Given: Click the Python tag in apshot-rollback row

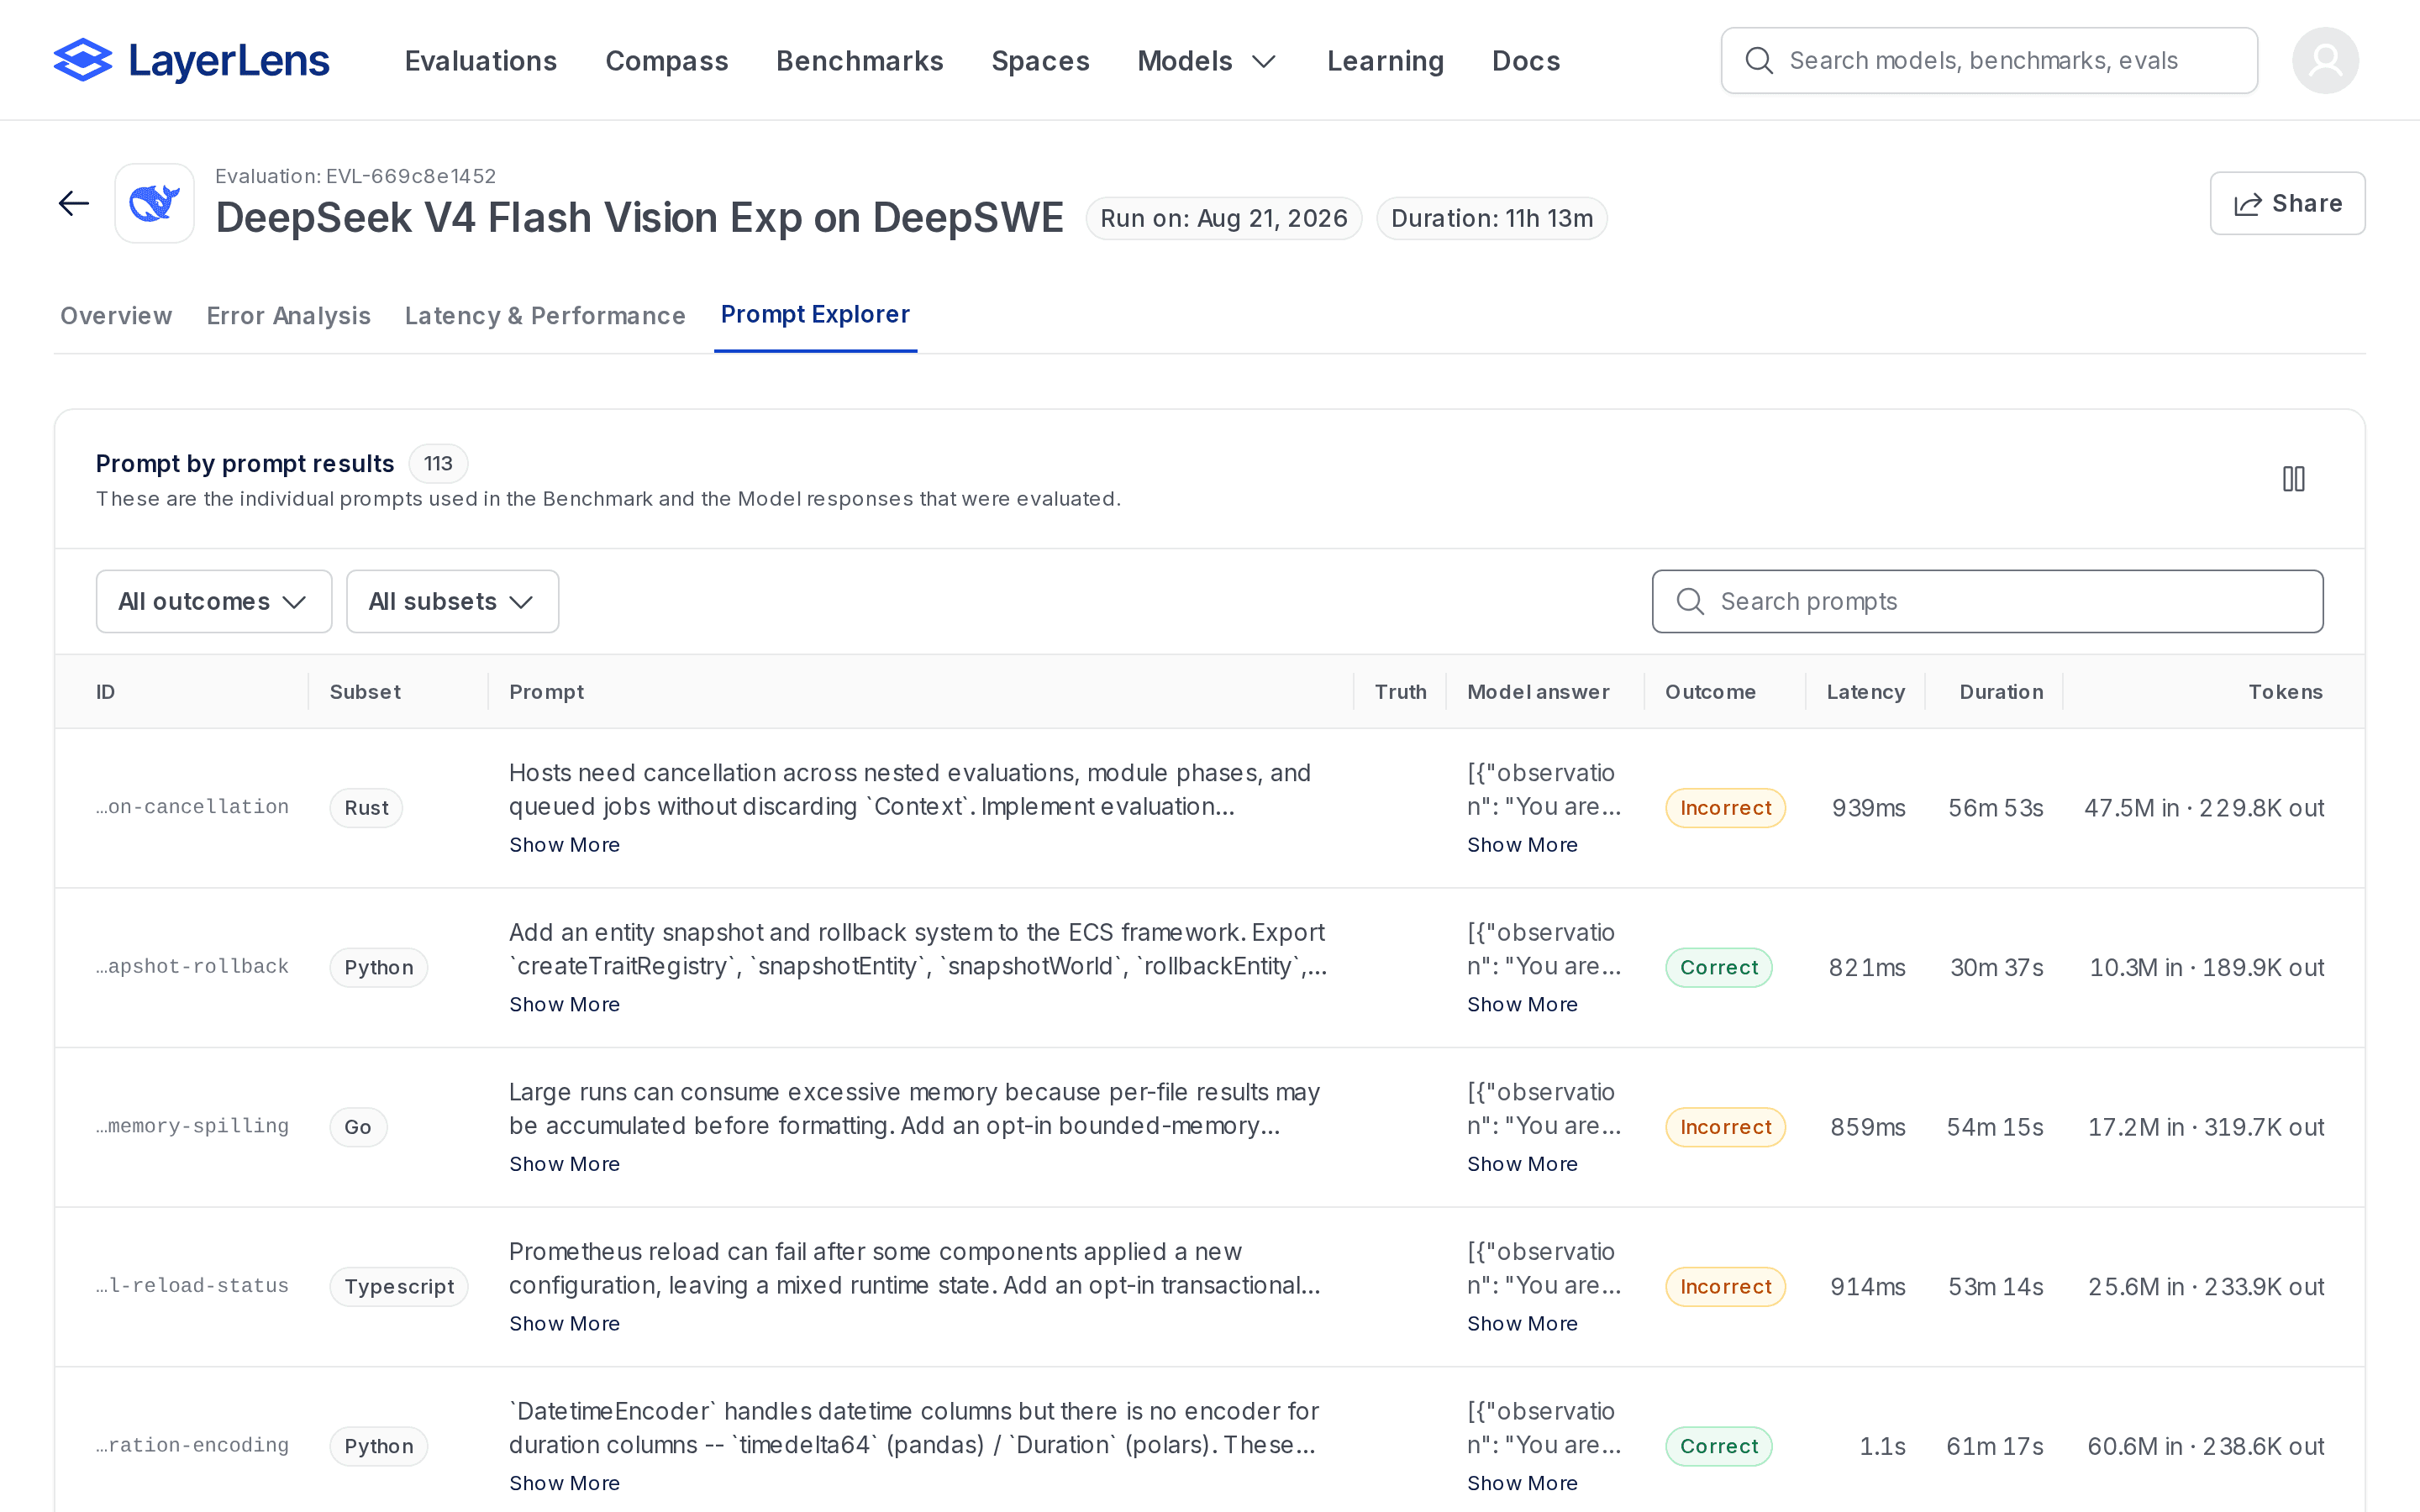Looking at the screenshot, I should (378, 968).
